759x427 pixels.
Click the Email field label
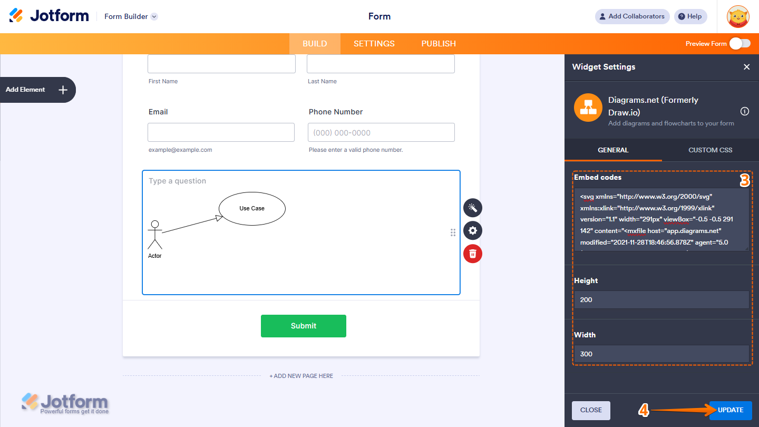coord(158,112)
